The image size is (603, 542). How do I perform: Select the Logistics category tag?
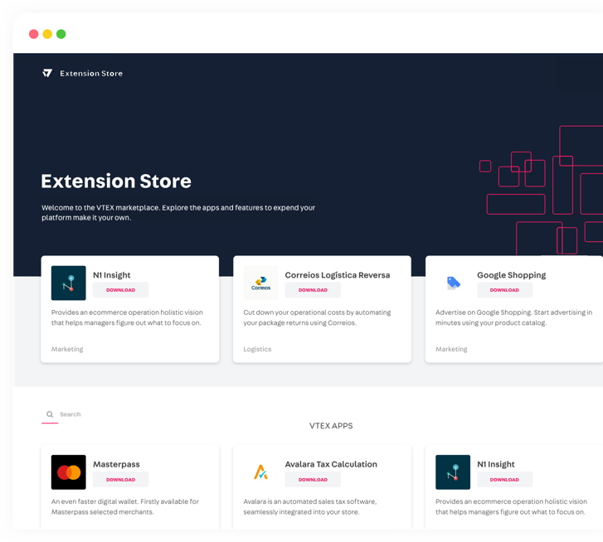(257, 349)
